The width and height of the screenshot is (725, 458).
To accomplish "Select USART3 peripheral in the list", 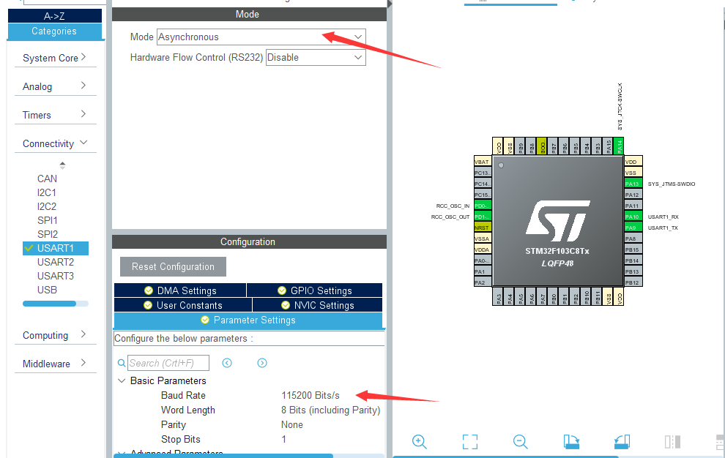I will pos(56,276).
